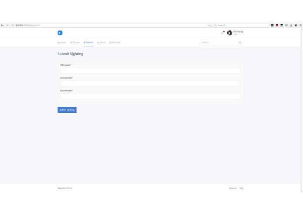Open the page actions three-dot menu
The image size is (303, 215).
(x=209, y=25)
